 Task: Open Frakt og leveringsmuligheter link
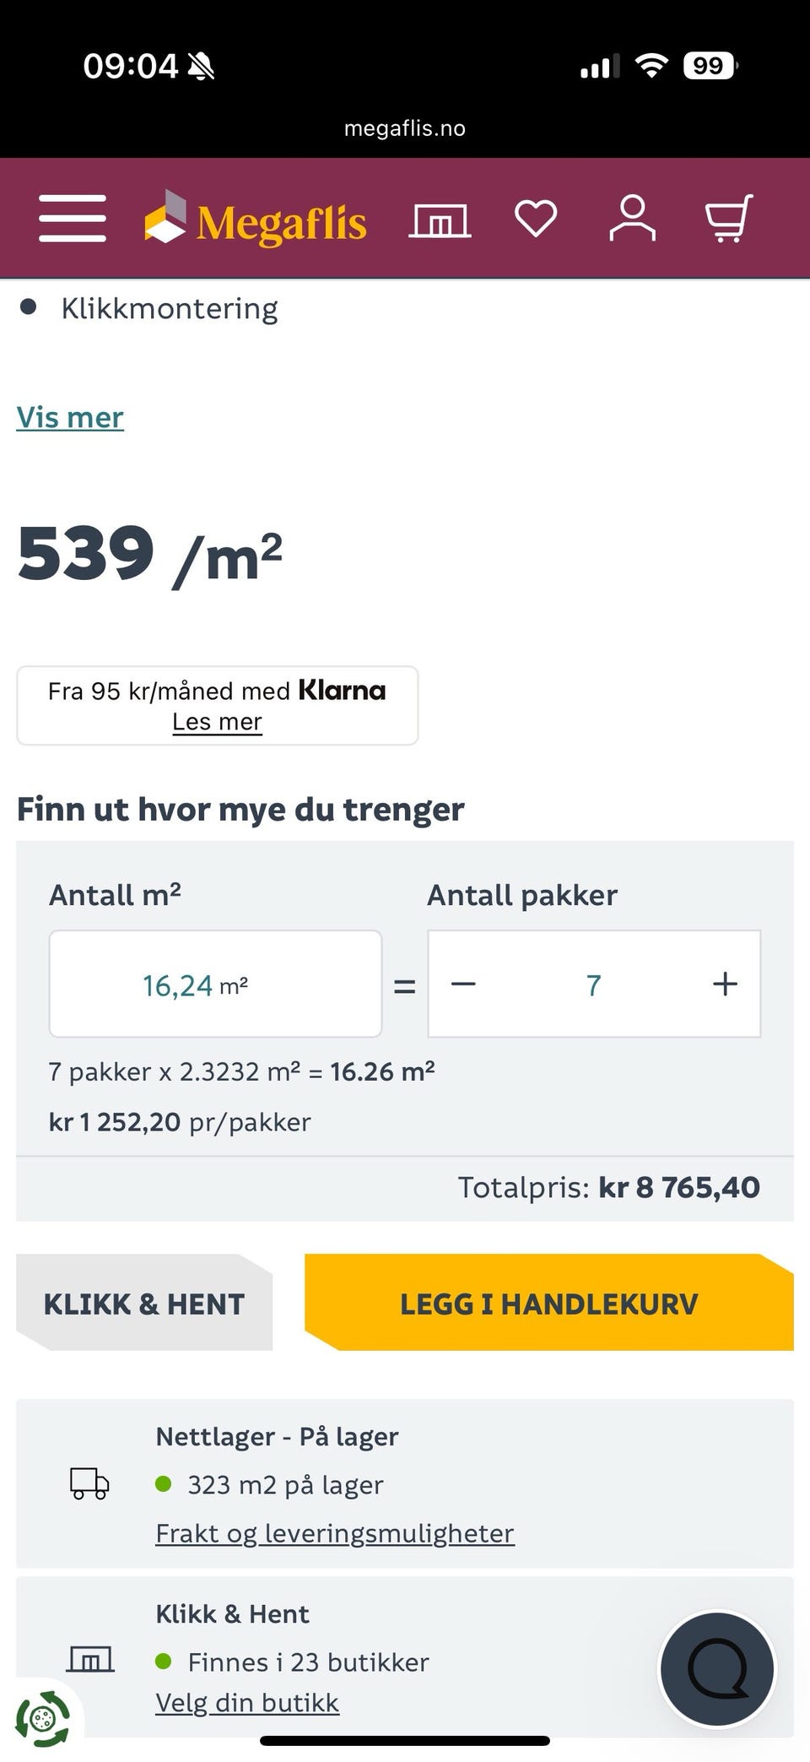(335, 1533)
